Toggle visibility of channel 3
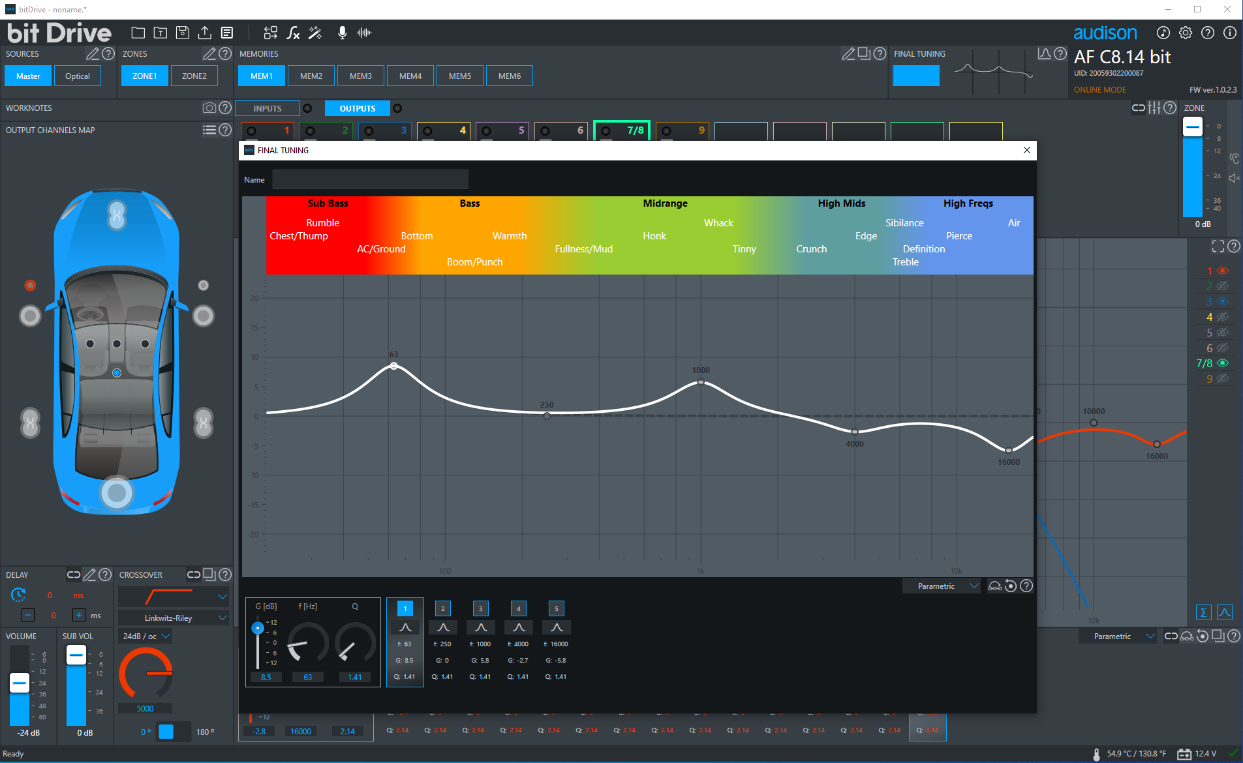This screenshot has width=1243, height=763. point(1223,301)
